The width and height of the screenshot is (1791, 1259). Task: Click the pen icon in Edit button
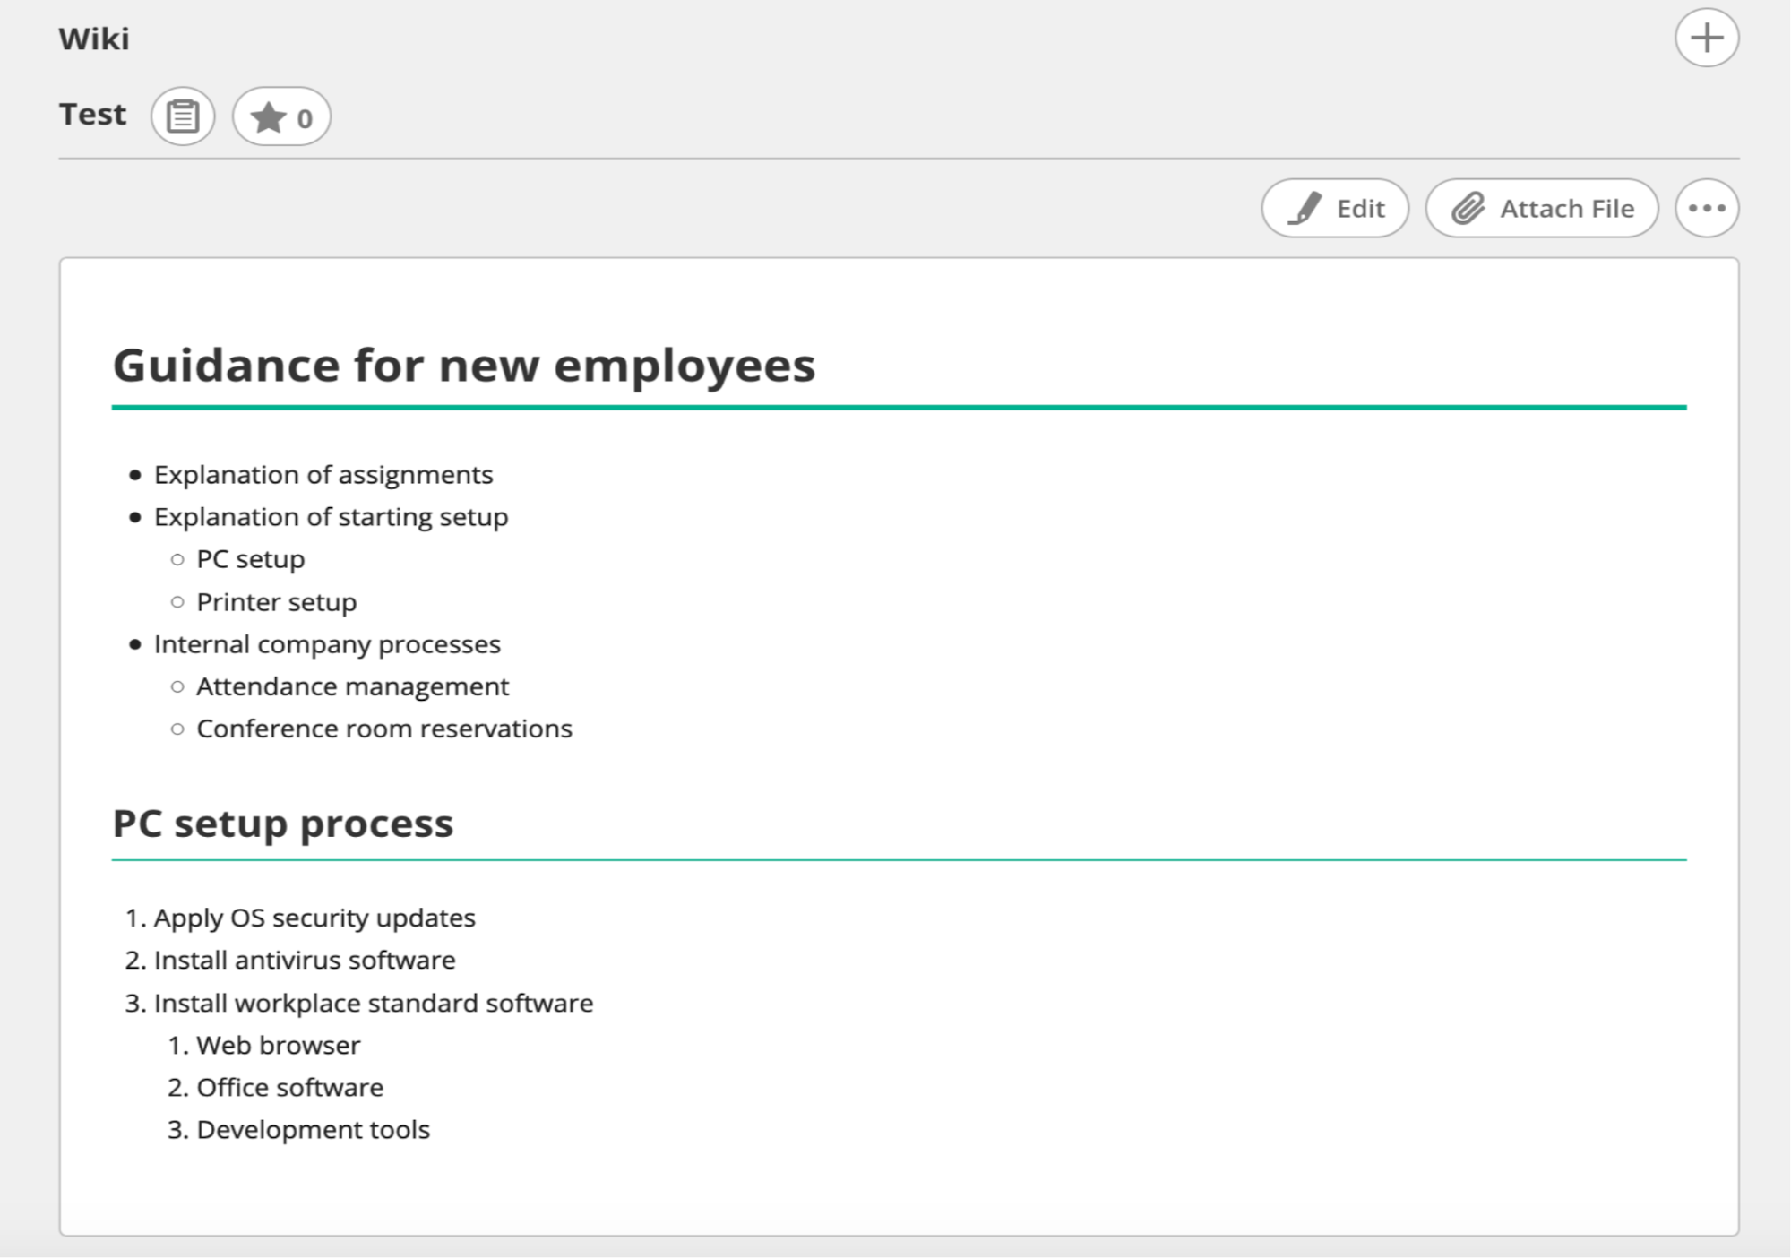pyautogui.click(x=1305, y=208)
